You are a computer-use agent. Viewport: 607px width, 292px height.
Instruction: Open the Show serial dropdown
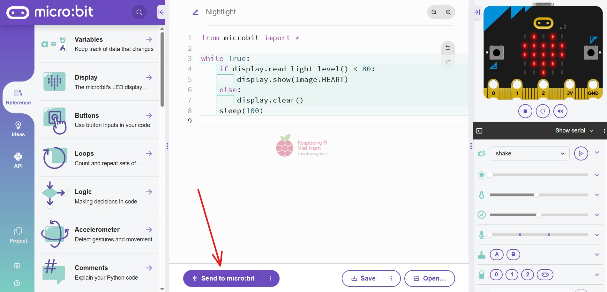tap(573, 130)
